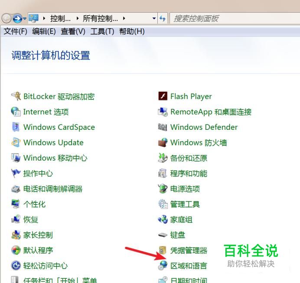Screen dimensions: 300x283
Task: Open the recent pages dropdown arrow
Action: 25,19
